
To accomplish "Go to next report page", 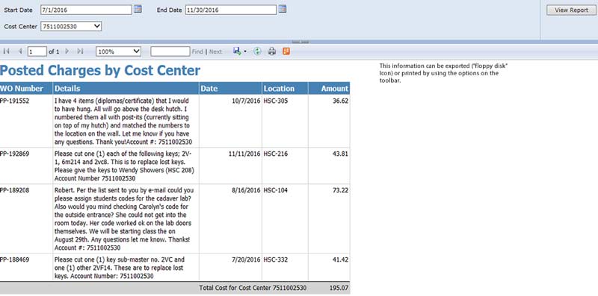I will [67, 51].
